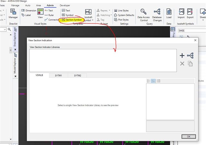Toggle alphabetical sort in property grid
206x145 pixels.
pos(153,81)
